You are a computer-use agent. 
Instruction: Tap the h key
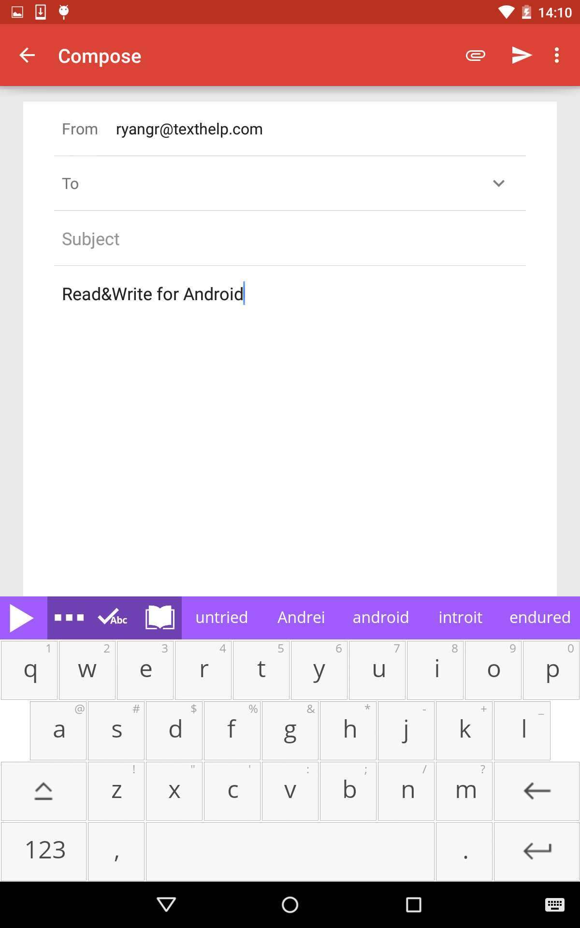(x=348, y=730)
